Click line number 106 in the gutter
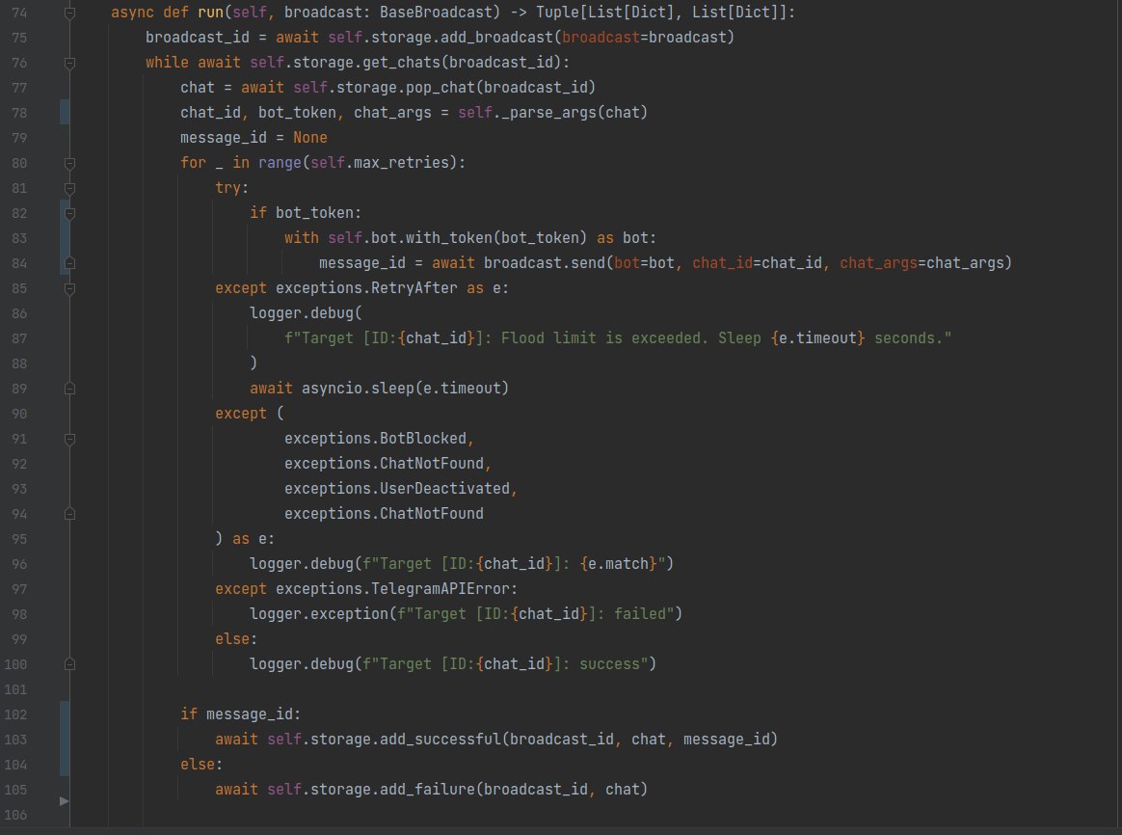 point(15,814)
